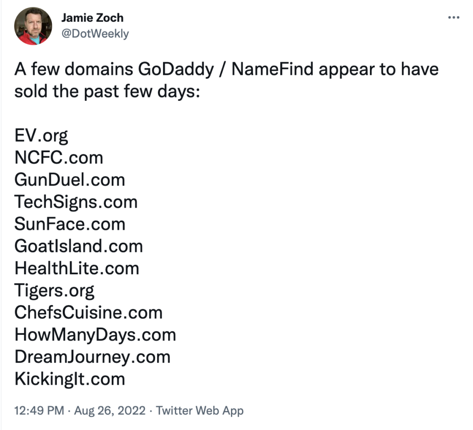The image size is (473, 430).
Task: Visit the TechSigns.com link
Action: (76, 202)
